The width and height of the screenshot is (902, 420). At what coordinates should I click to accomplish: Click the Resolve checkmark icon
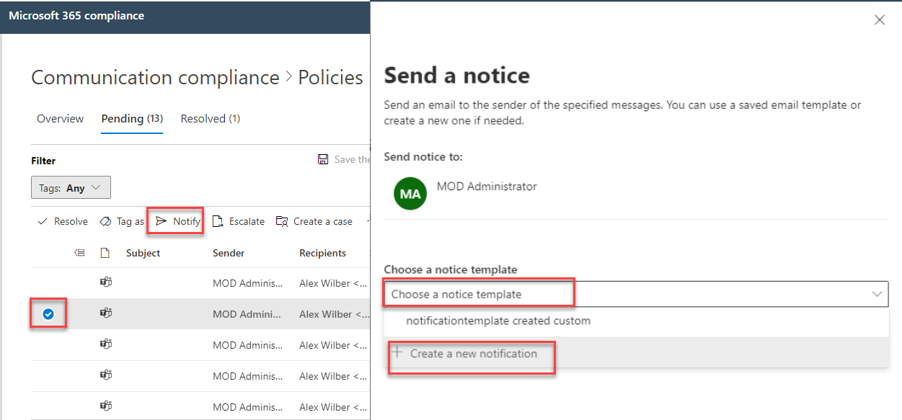(43, 221)
